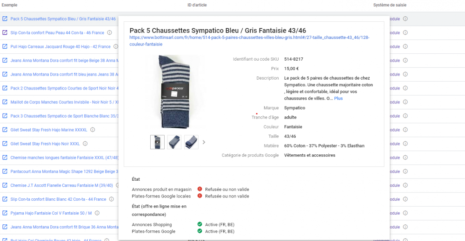
Task: Show next thumbnails with the chevron arrow
Action: coord(204,142)
